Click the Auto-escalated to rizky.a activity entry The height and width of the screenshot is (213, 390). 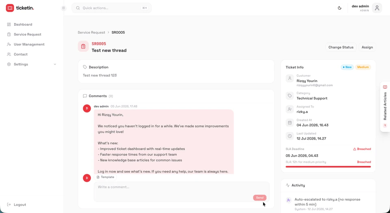(328, 204)
